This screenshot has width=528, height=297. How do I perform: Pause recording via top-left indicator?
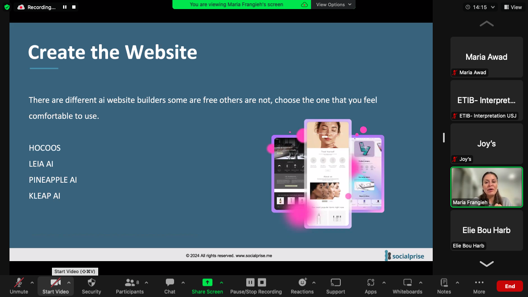(x=65, y=7)
